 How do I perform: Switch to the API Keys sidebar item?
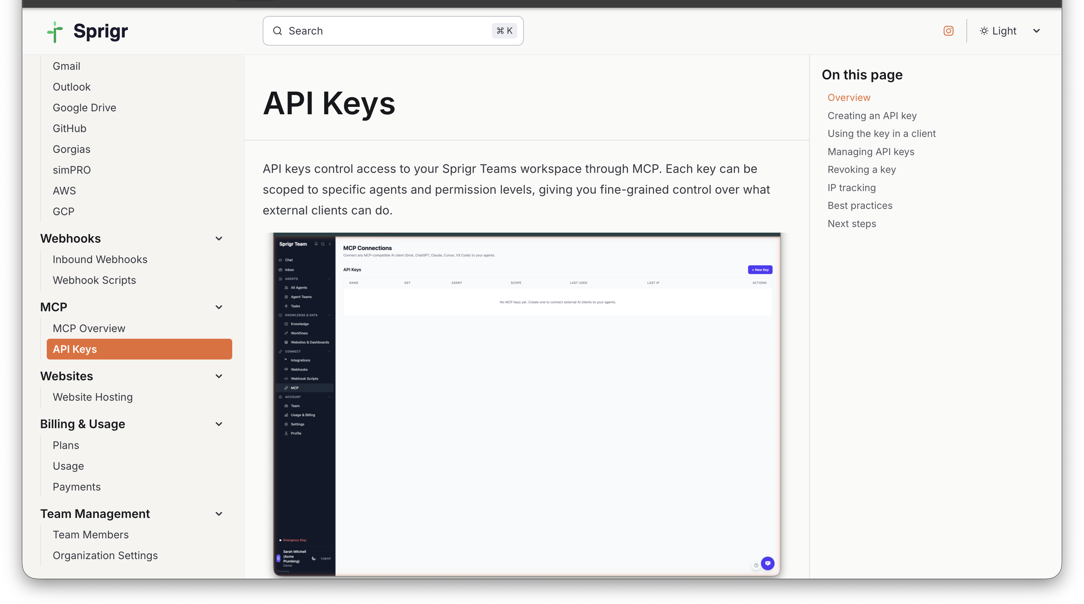(75, 349)
